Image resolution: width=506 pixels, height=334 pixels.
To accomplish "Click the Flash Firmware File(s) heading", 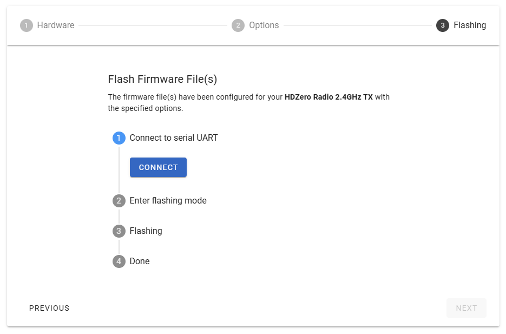I will 162,80.
